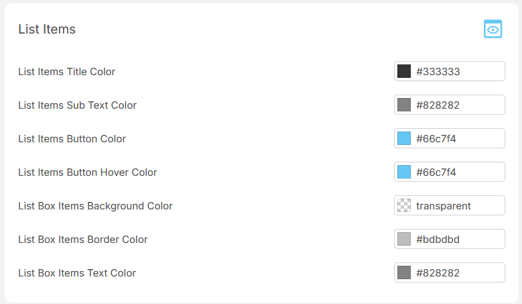
Task: Focus the Button Color hex input
Action: (x=457, y=138)
